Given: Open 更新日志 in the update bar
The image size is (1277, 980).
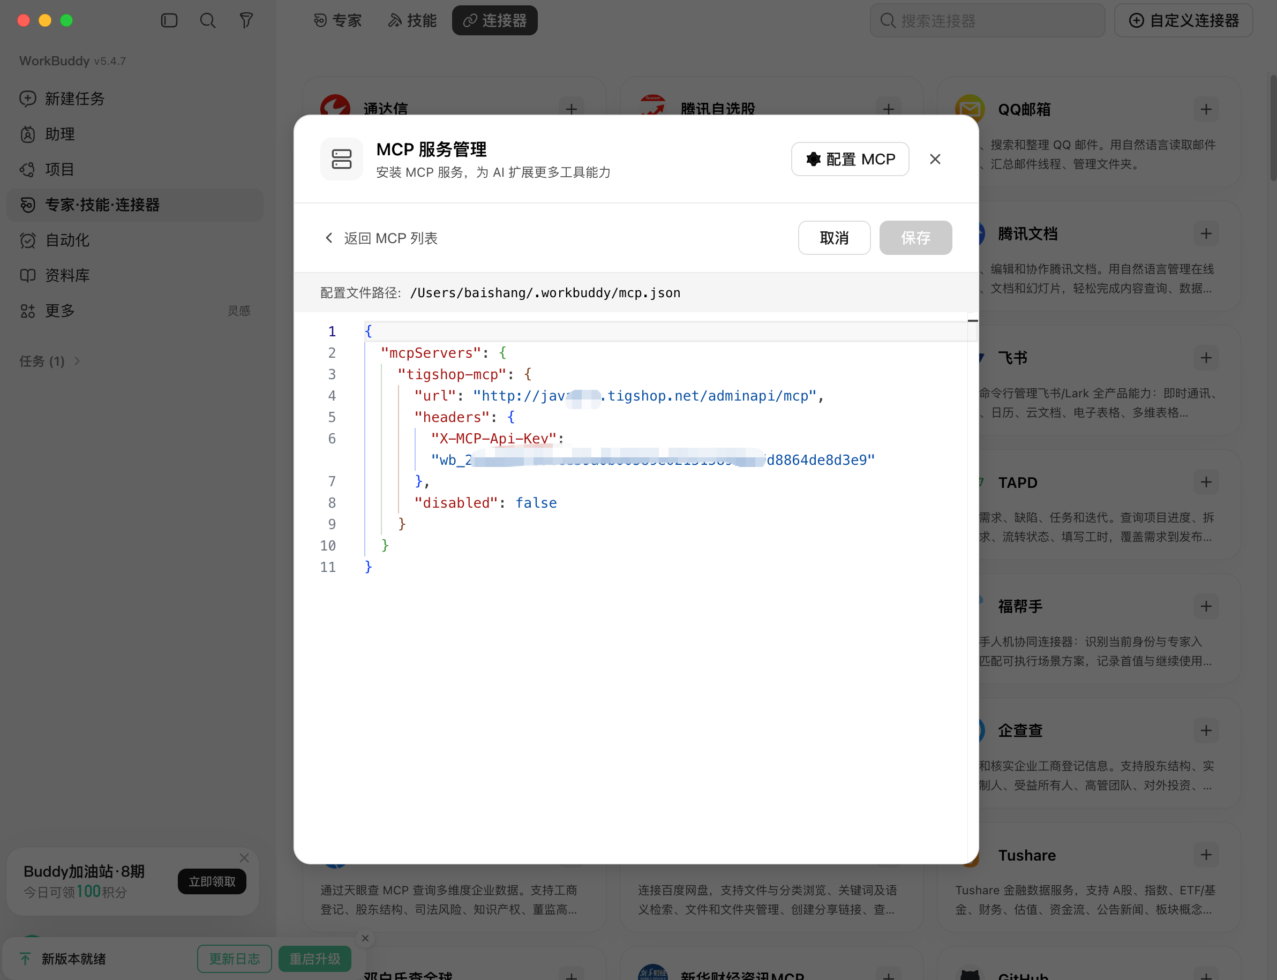Looking at the screenshot, I should [235, 959].
